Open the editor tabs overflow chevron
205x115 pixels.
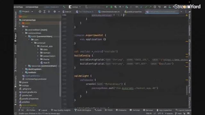pos(181,11)
